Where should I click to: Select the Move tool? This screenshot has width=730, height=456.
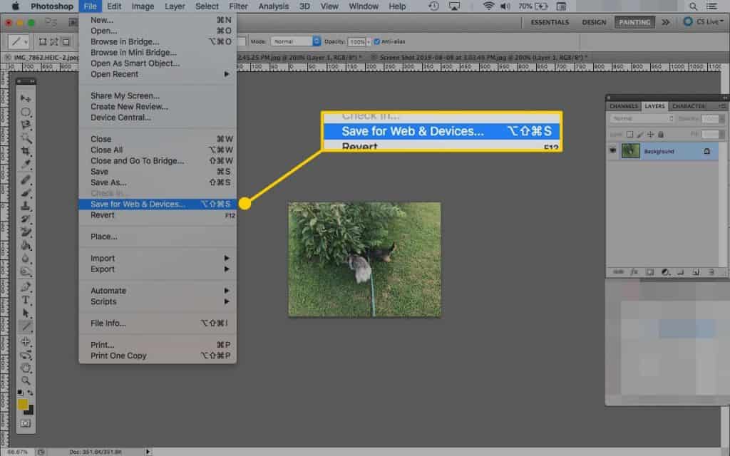coord(26,98)
